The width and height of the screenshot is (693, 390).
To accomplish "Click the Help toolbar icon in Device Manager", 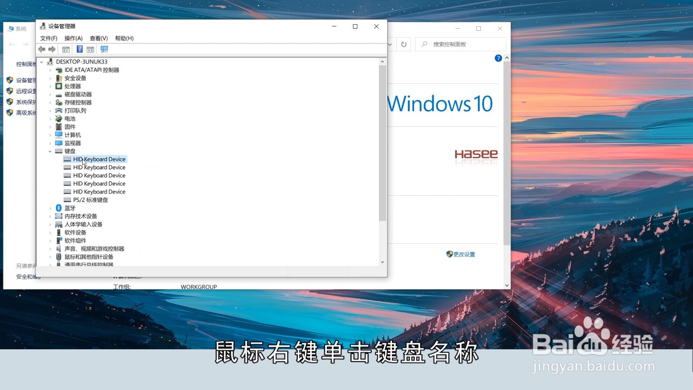I will [x=79, y=49].
